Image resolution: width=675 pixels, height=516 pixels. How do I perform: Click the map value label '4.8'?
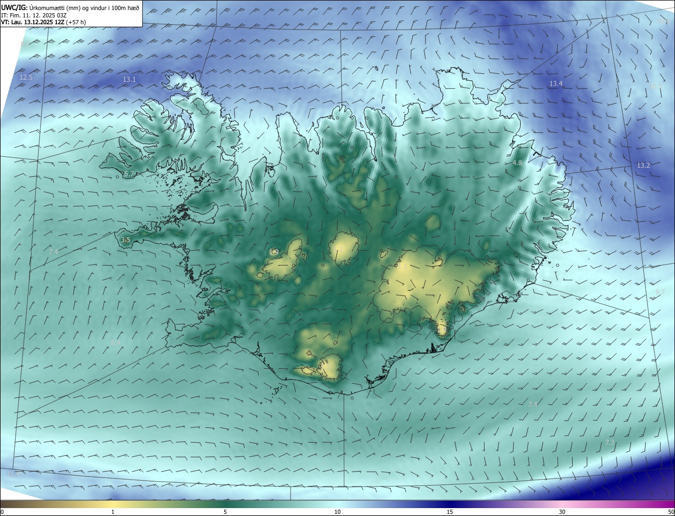point(517,163)
